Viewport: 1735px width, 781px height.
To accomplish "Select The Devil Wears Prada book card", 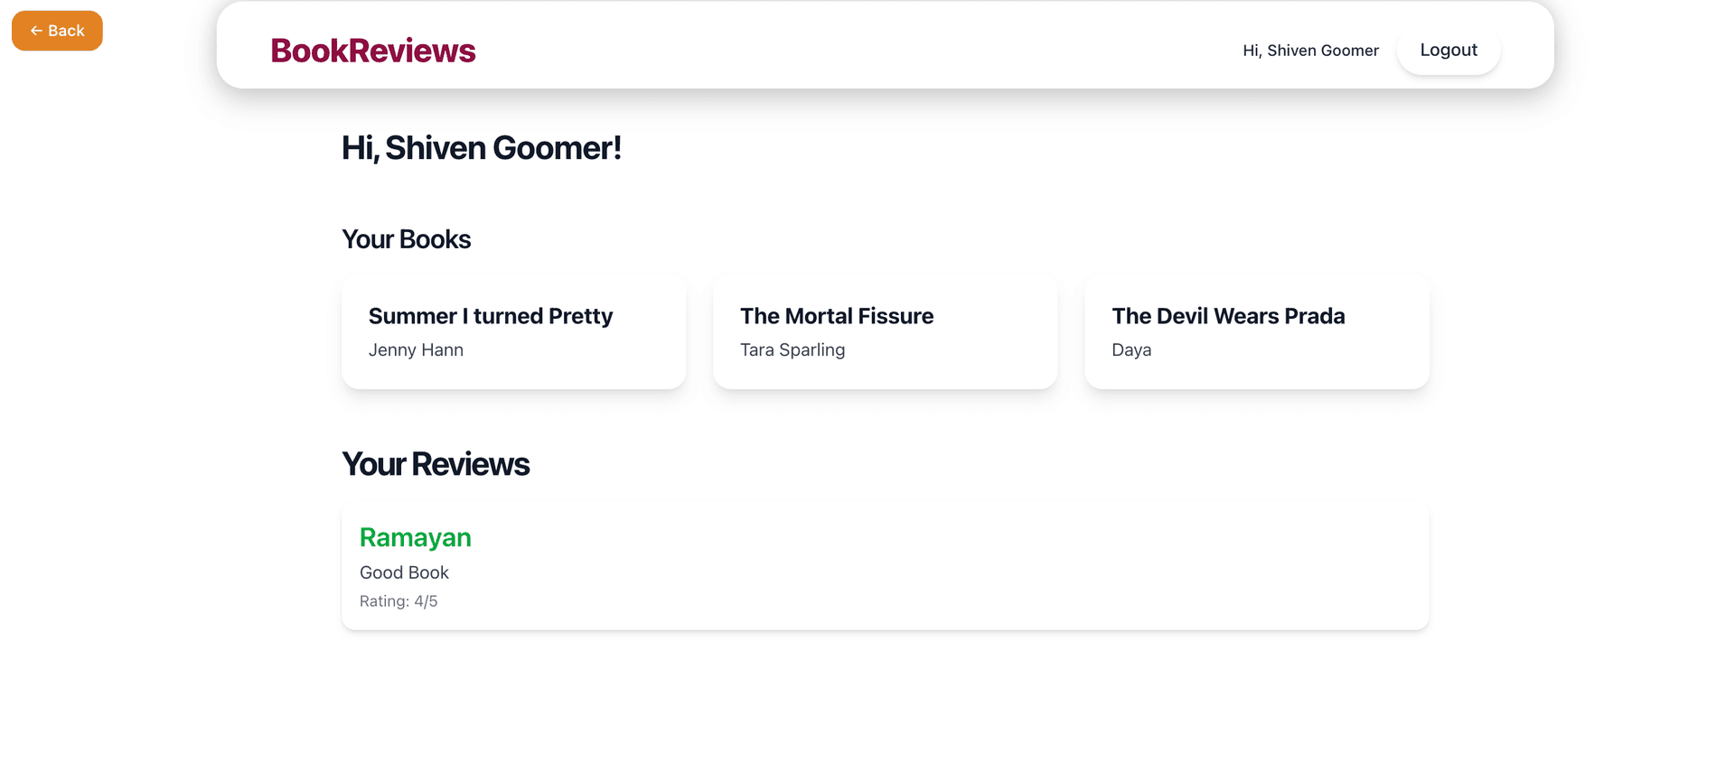I will (1256, 331).
